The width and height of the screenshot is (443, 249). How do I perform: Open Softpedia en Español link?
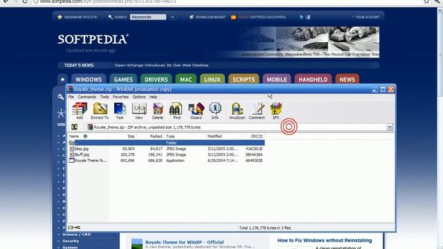pyautogui.click(x=262, y=17)
